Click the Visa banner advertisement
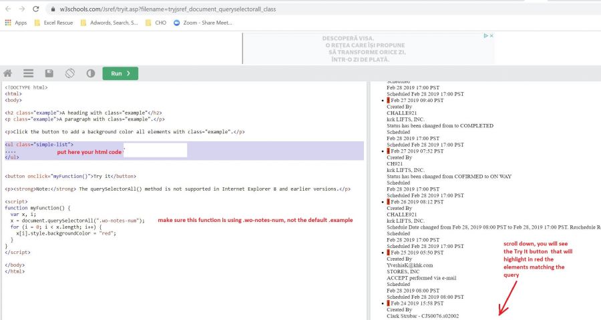The image size is (601, 320). (368, 49)
